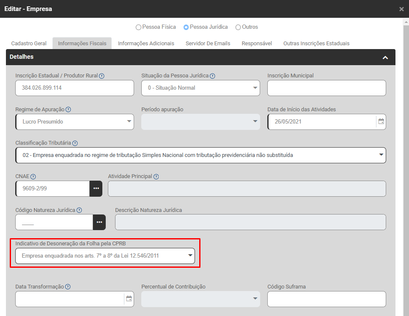The width and height of the screenshot is (409, 316).
Task: Open Servidor De Emails tab
Action: 208,44
